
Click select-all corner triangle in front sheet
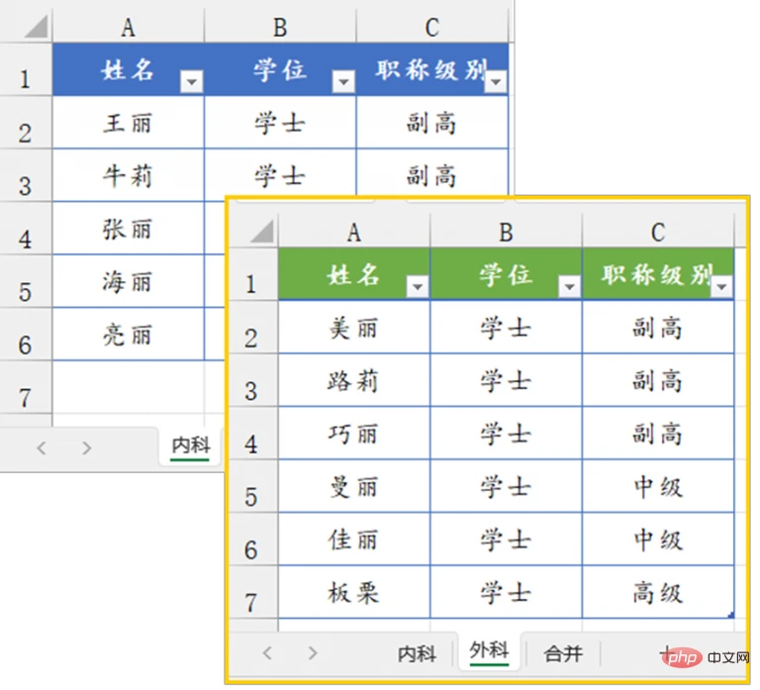pos(261,231)
